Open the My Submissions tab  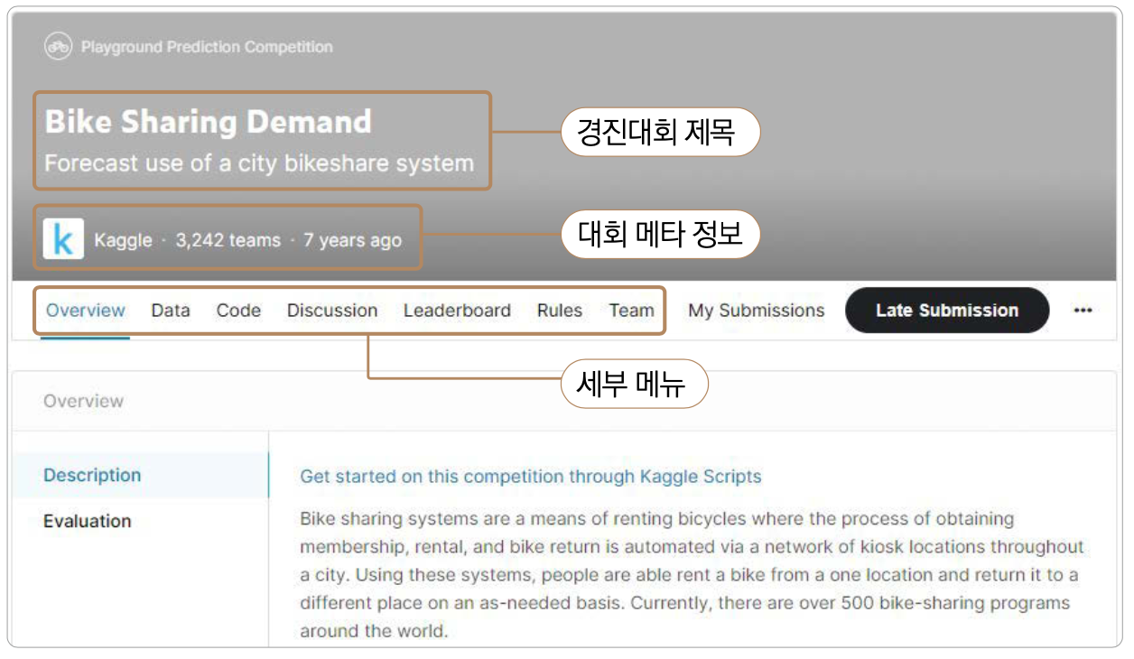[x=756, y=311]
